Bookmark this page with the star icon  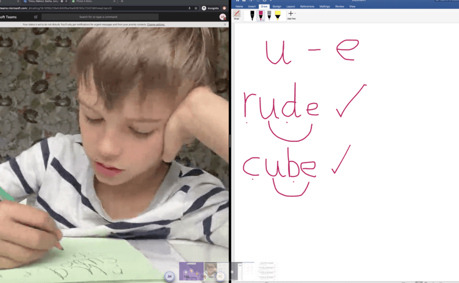click(196, 8)
